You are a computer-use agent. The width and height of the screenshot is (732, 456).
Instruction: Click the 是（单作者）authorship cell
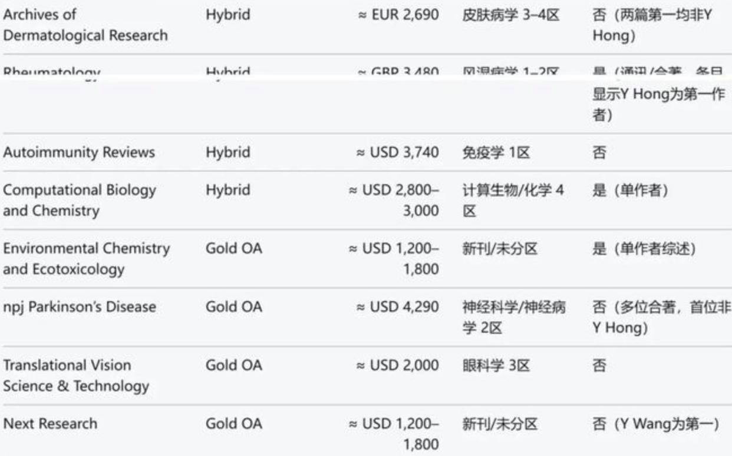(630, 191)
